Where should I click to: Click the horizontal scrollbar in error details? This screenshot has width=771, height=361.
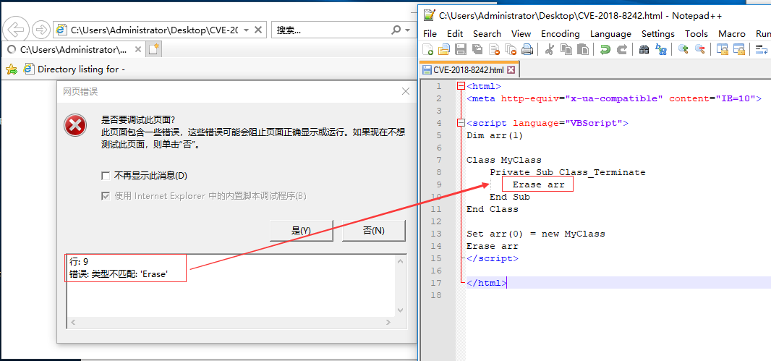pyautogui.click(x=231, y=322)
